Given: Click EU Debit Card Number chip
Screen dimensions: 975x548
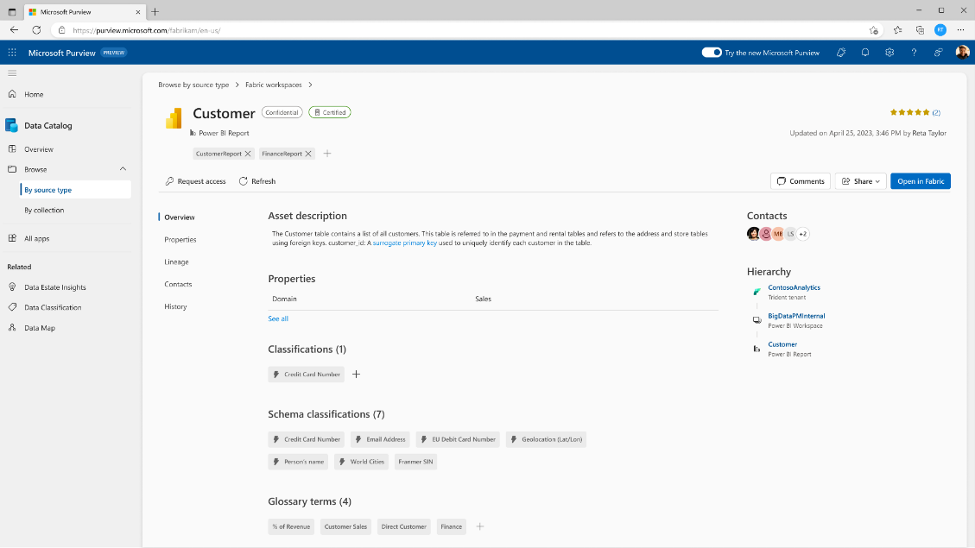Looking at the screenshot, I should click(458, 439).
